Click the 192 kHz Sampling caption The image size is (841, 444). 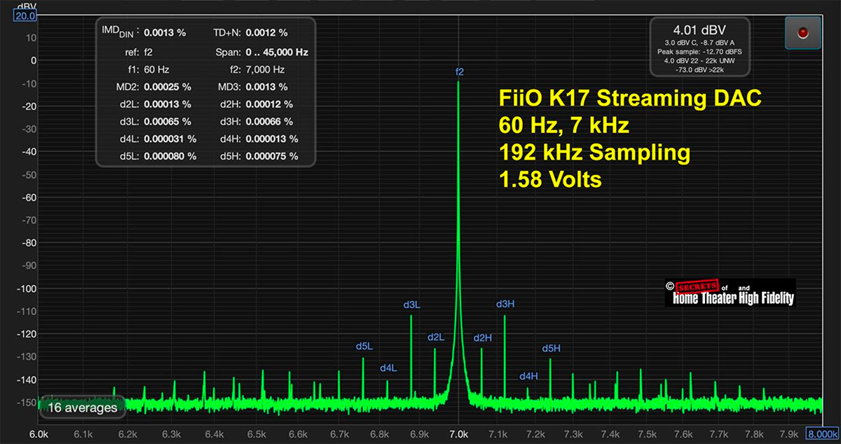(x=594, y=153)
